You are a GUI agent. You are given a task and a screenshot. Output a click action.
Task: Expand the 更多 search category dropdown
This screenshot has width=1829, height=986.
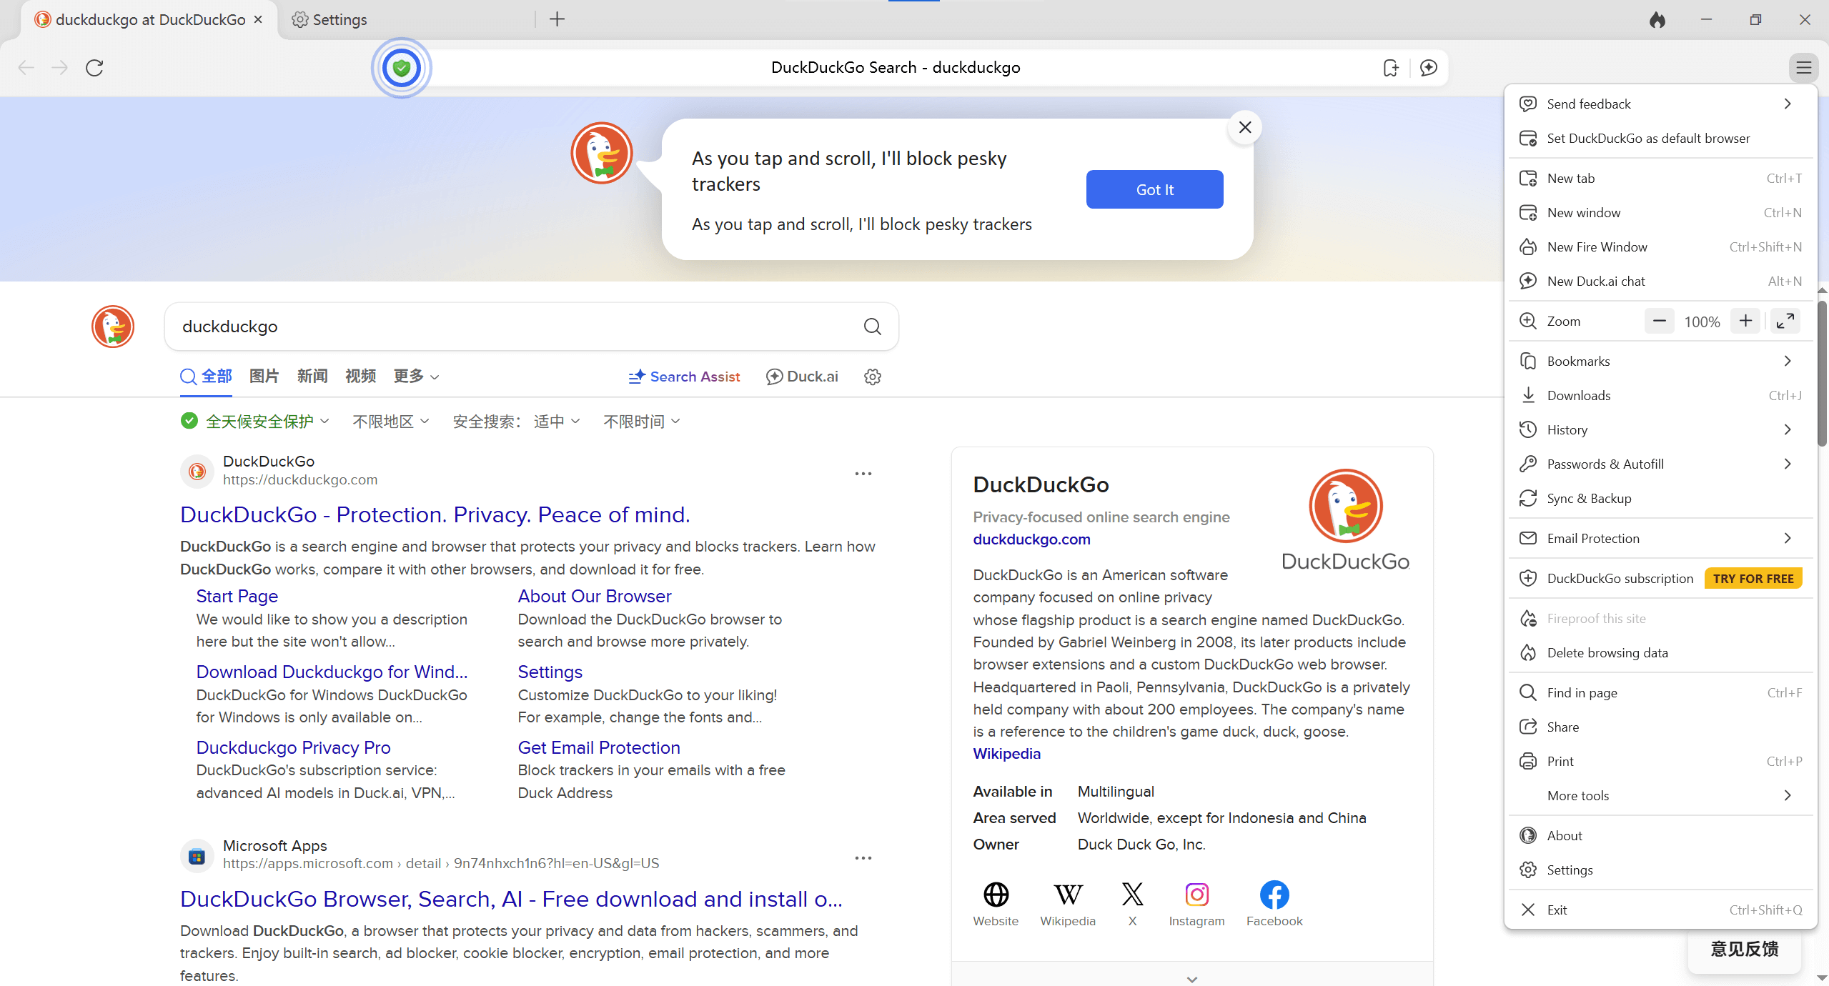(x=416, y=377)
